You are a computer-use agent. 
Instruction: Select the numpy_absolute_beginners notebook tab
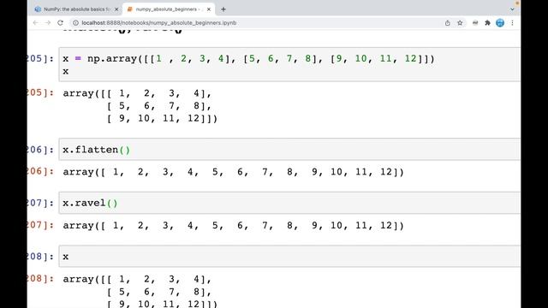pyautogui.click(x=168, y=9)
